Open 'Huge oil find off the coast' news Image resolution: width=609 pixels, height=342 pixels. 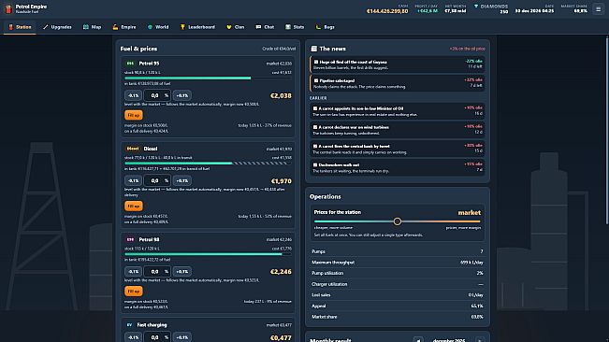[x=397, y=64]
